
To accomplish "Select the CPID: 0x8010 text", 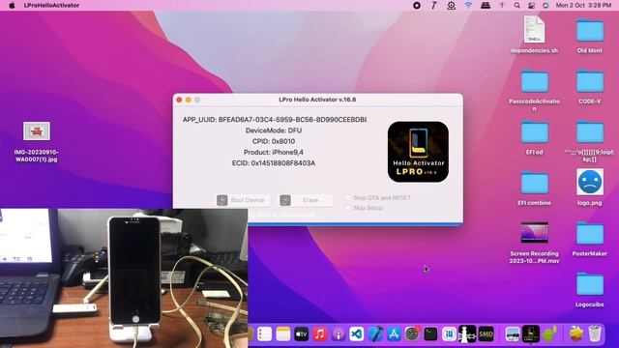I will [274, 141].
